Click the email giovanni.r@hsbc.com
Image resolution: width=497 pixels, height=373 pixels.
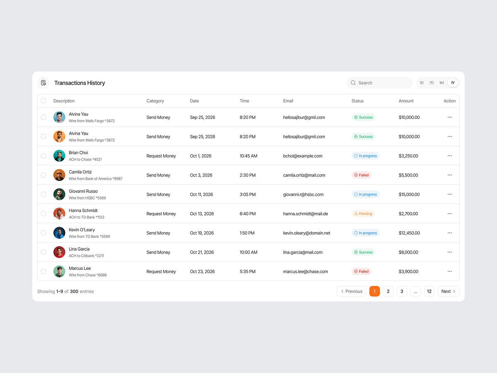coord(303,194)
